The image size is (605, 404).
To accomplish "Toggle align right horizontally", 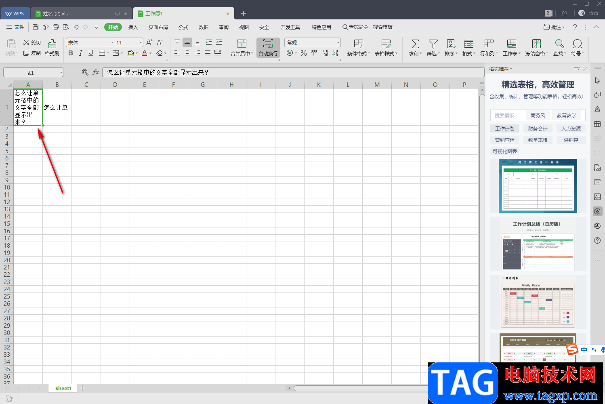I will point(197,53).
